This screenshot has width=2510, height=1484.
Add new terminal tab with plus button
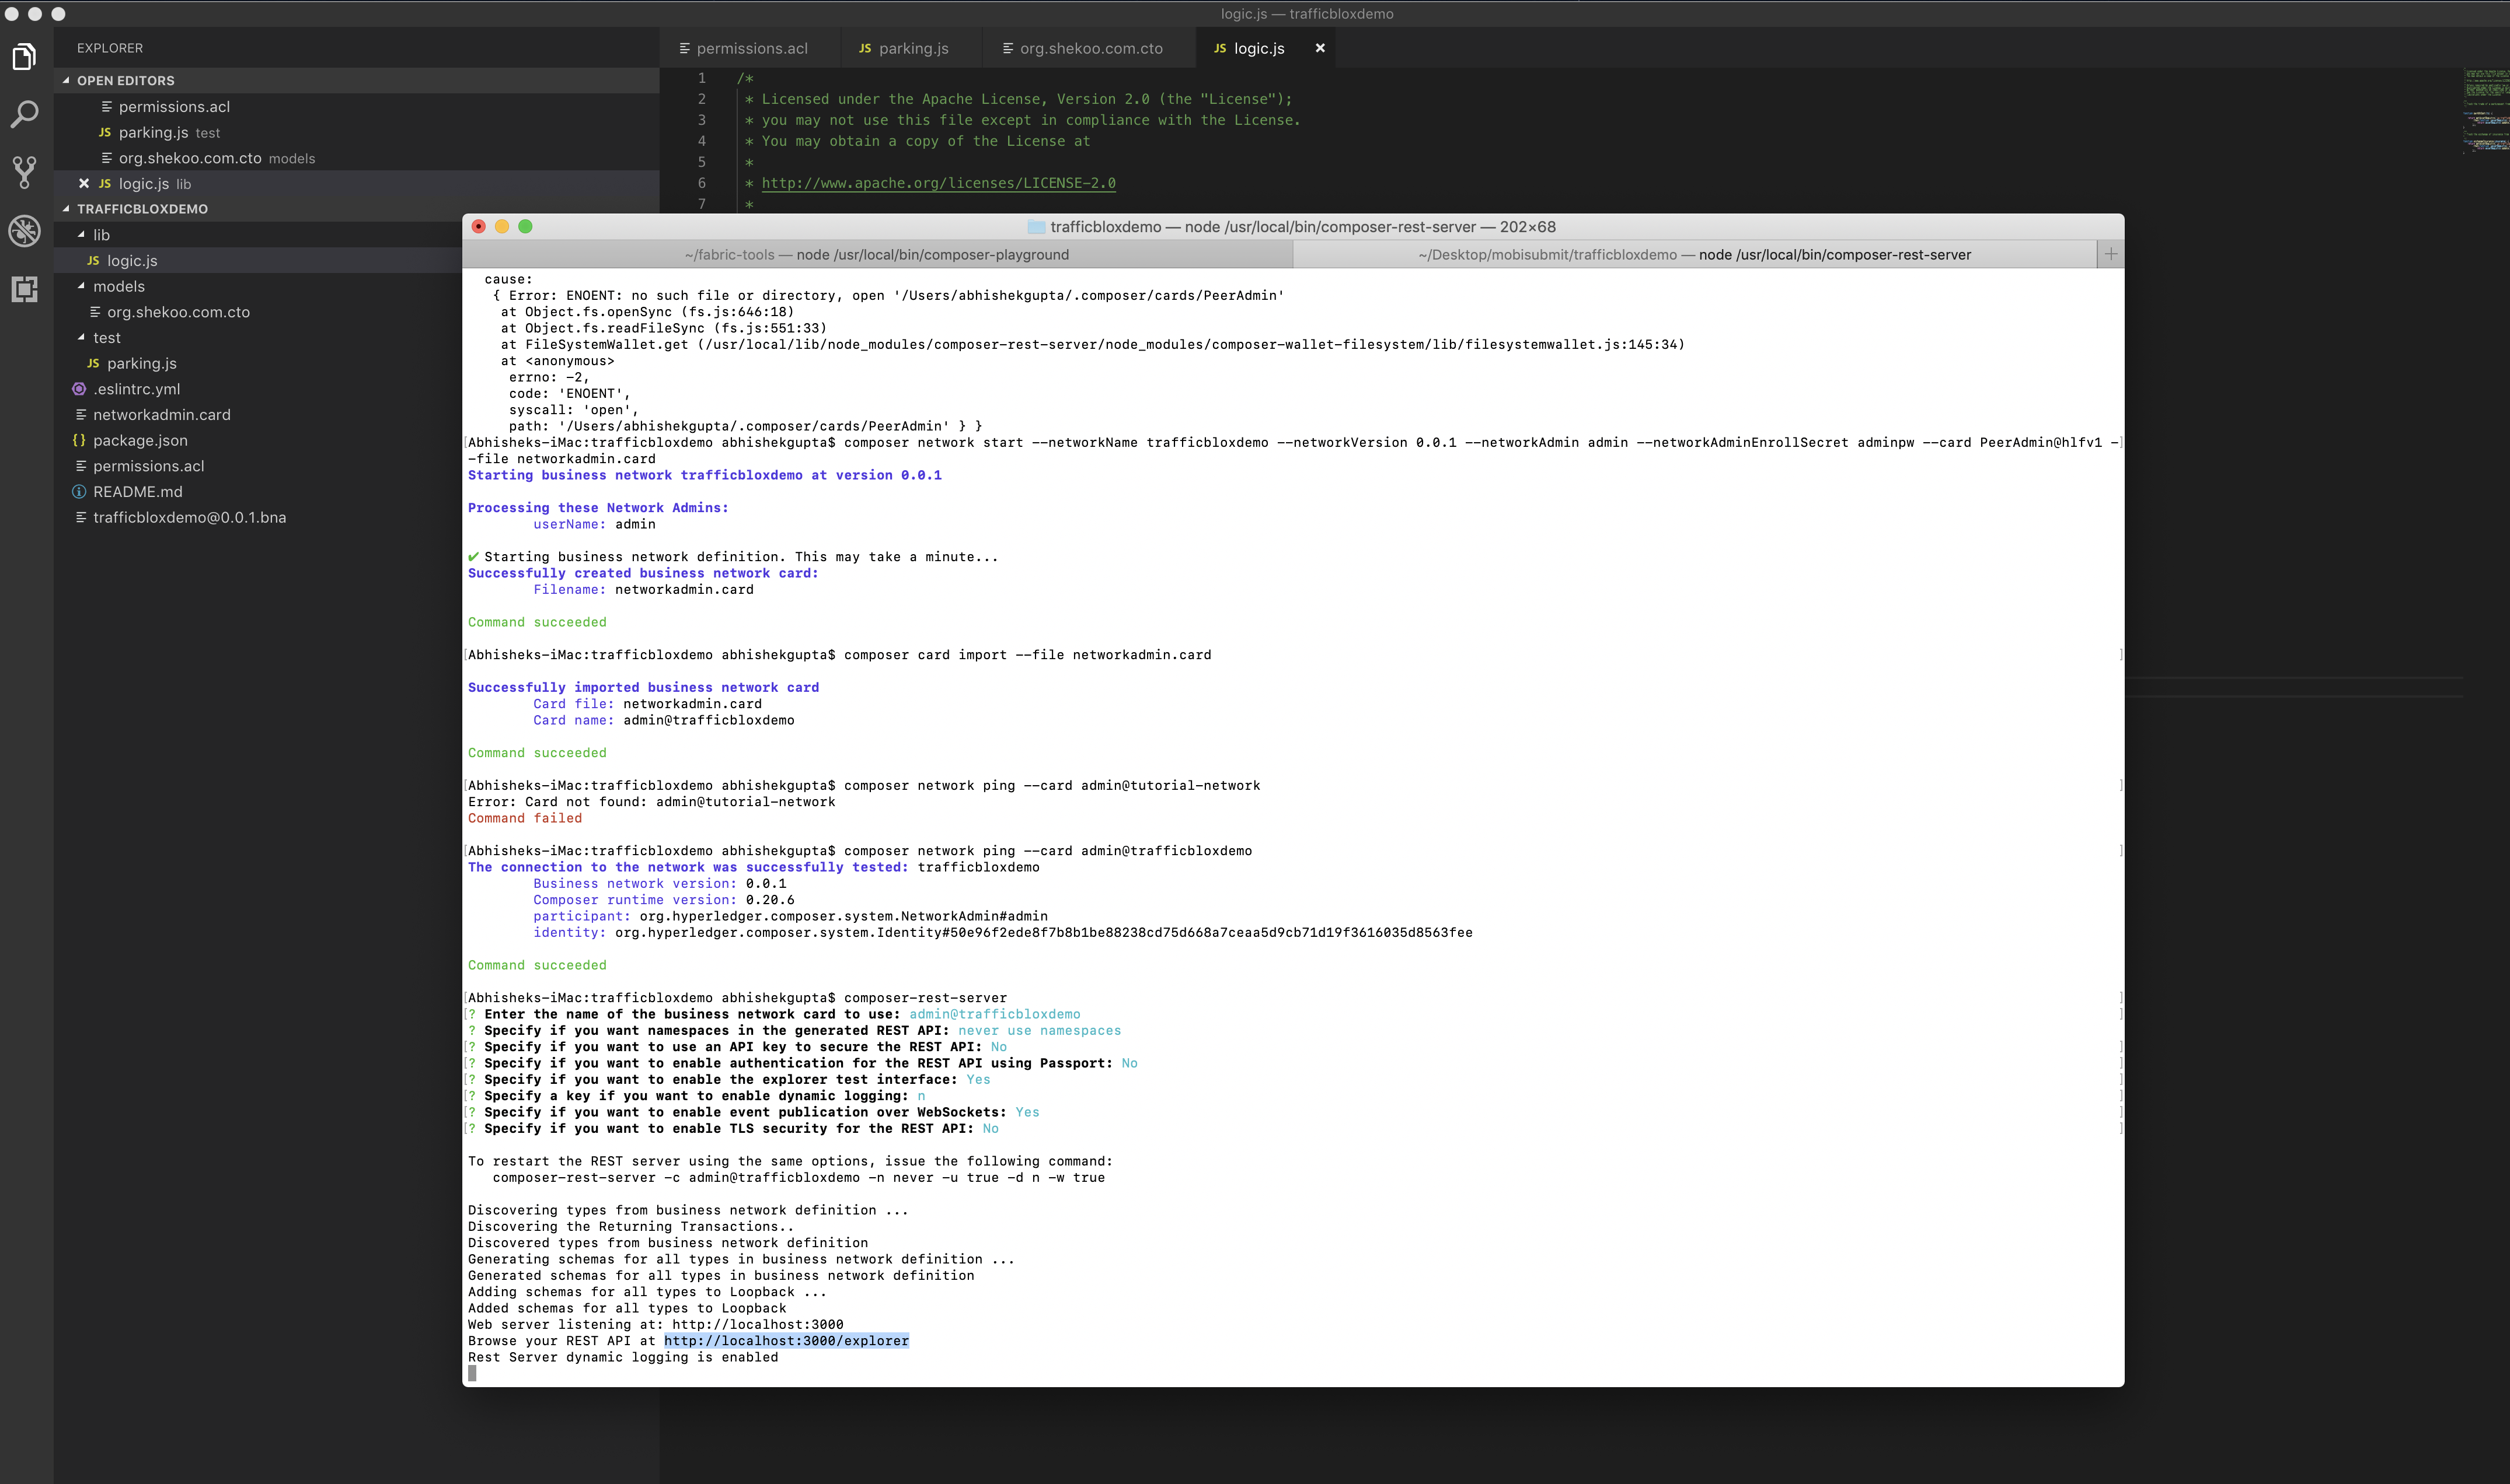(x=2110, y=255)
